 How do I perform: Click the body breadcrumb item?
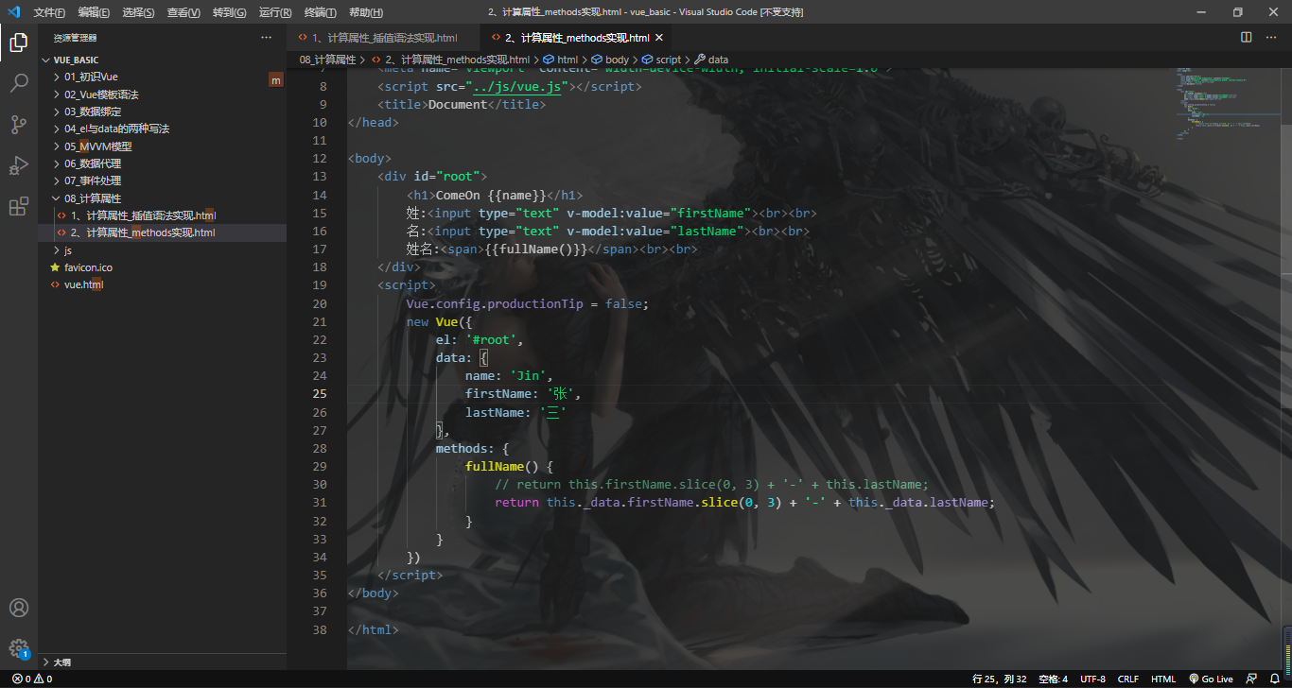click(609, 60)
